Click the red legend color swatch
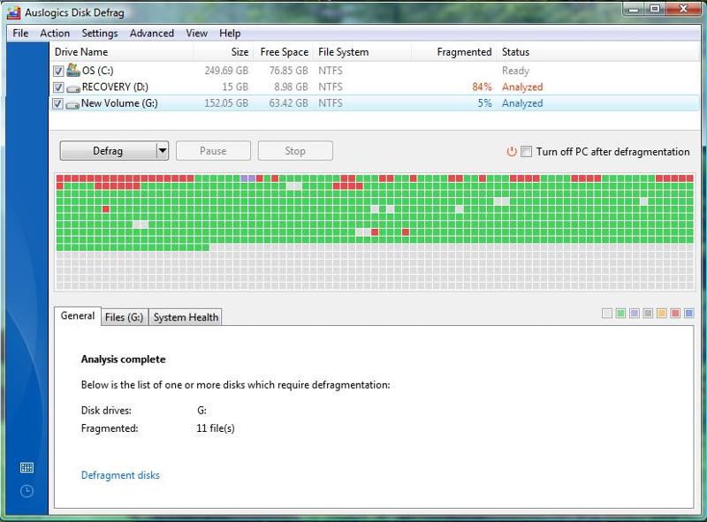The width and height of the screenshot is (707, 522). pos(675,314)
